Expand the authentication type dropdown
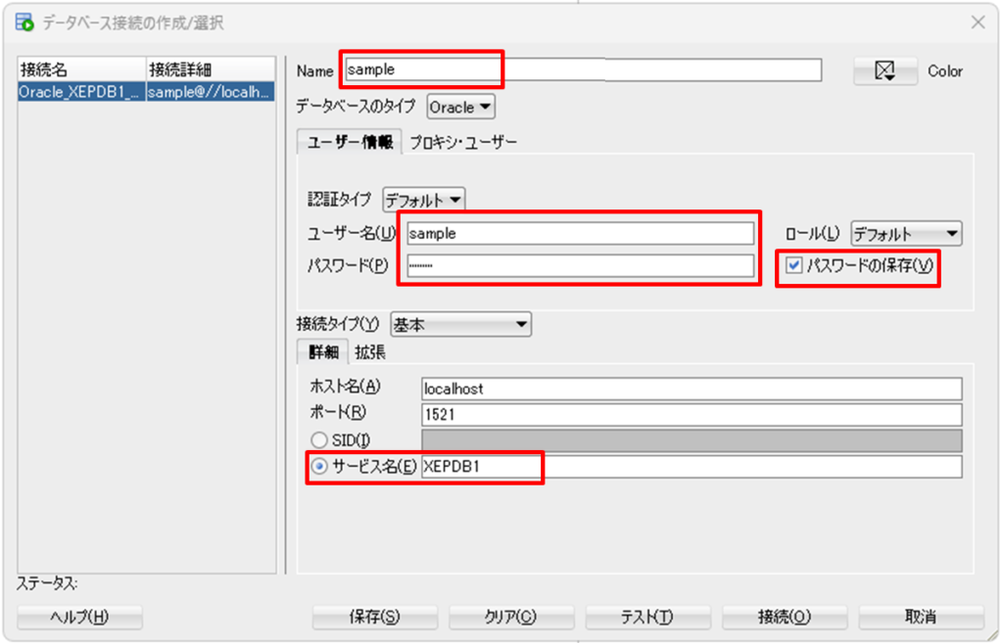This screenshot has width=1003, height=643. 423,200
